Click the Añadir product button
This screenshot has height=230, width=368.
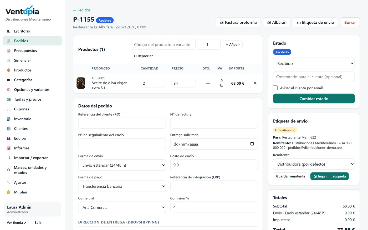point(233,44)
